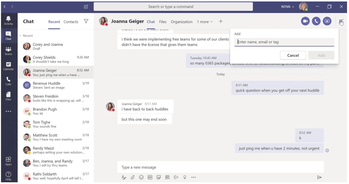This screenshot has height=184, width=349.
Task: Switch to the Contacts tab
Action: (71, 22)
